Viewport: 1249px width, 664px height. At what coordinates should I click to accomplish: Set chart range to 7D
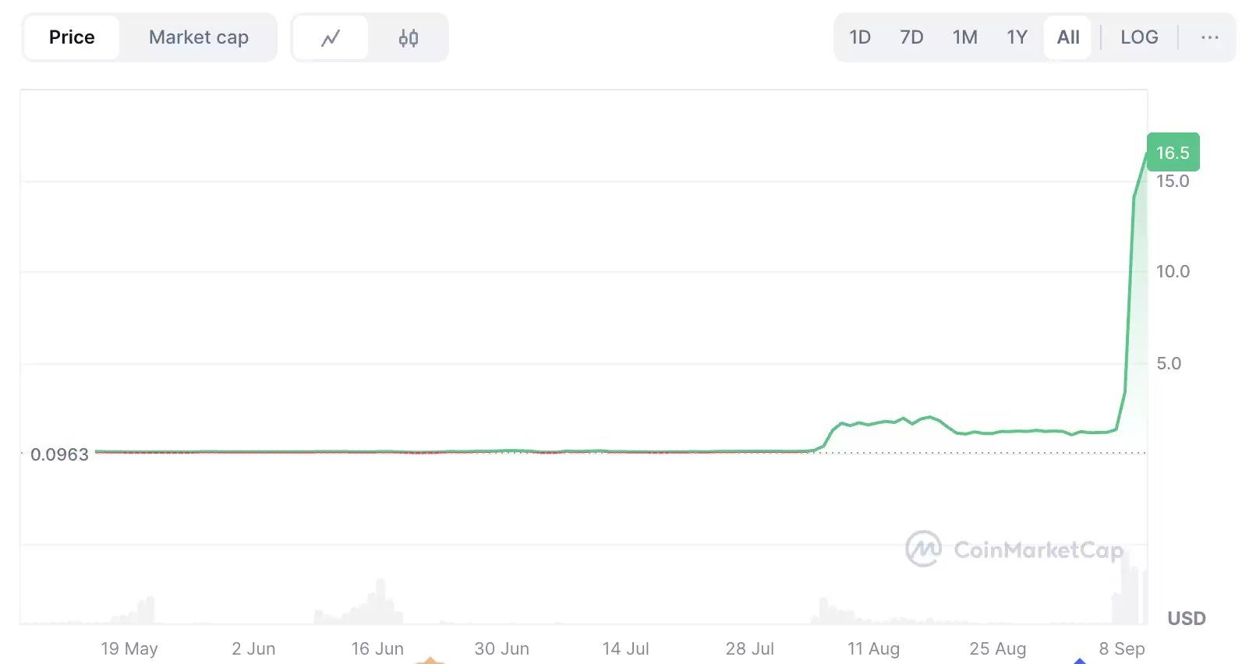911,37
